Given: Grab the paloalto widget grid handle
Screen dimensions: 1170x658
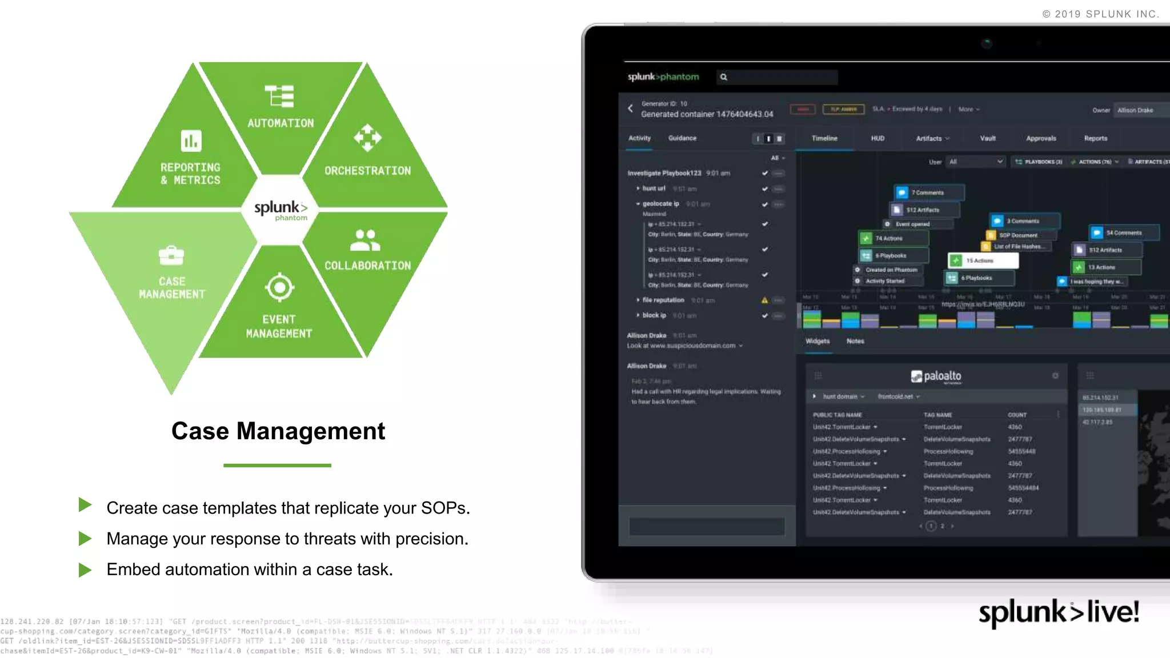Looking at the screenshot, I should click(818, 375).
